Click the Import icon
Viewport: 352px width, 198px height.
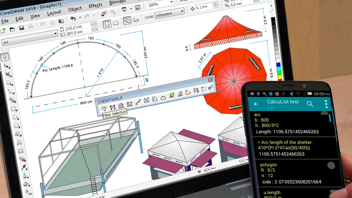coord(104,14)
